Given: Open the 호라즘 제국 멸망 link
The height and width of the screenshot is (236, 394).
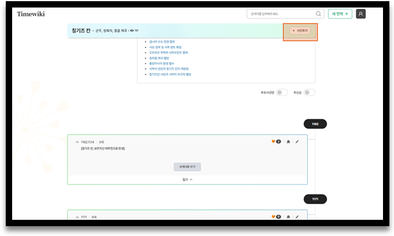Looking at the screenshot, I should click(x=161, y=58).
